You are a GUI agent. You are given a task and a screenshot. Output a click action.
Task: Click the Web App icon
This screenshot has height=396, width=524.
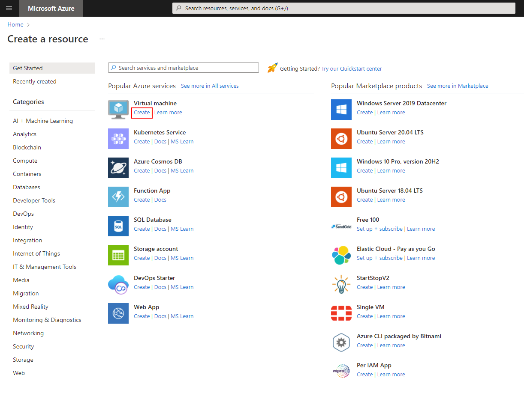118,313
